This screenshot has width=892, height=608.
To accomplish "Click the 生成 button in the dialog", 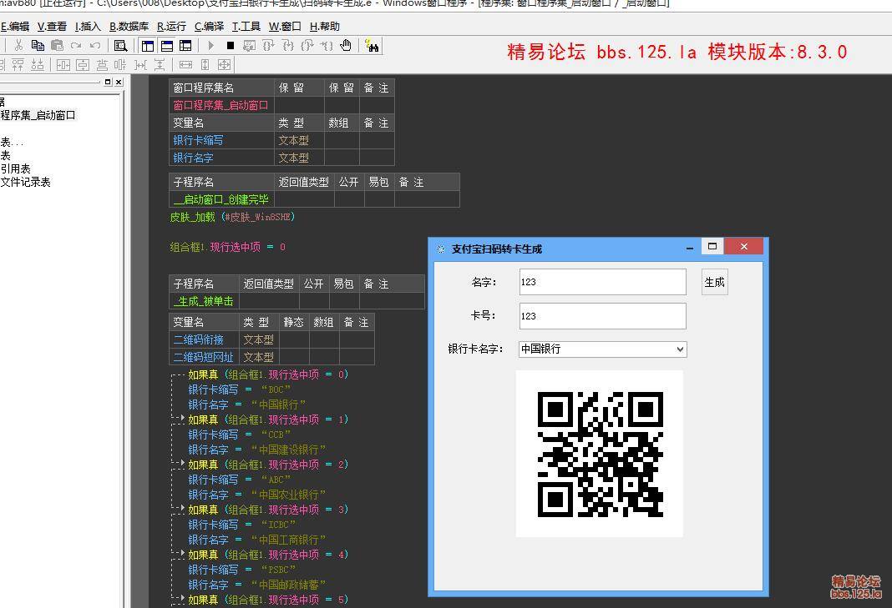I will click(714, 282).
